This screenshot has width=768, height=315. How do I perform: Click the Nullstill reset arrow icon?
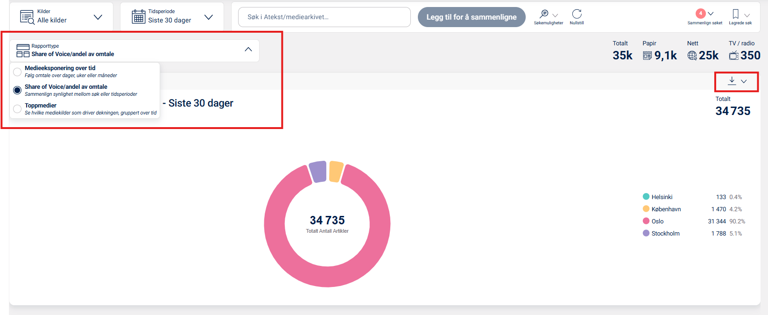tap(577, 14)
